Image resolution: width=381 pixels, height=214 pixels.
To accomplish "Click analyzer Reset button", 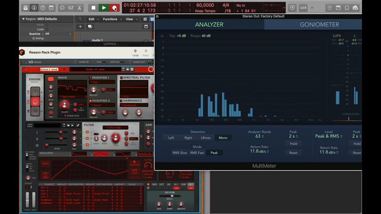I will tap(293, 153).
